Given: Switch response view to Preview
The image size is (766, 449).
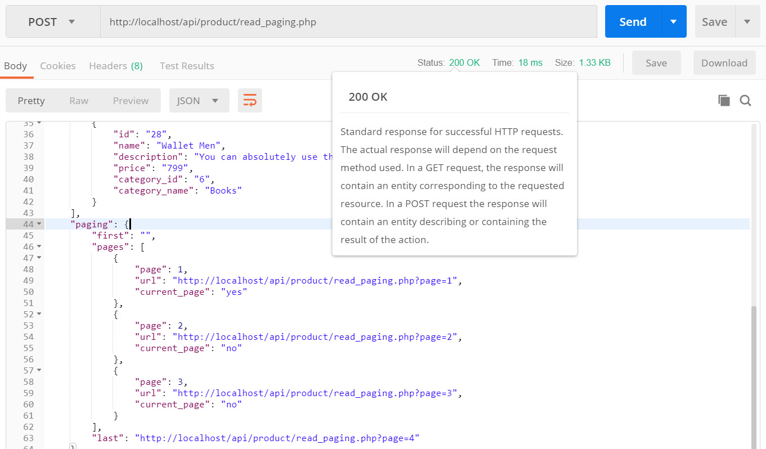Looking at the screenshot, I should click(130, 101).
